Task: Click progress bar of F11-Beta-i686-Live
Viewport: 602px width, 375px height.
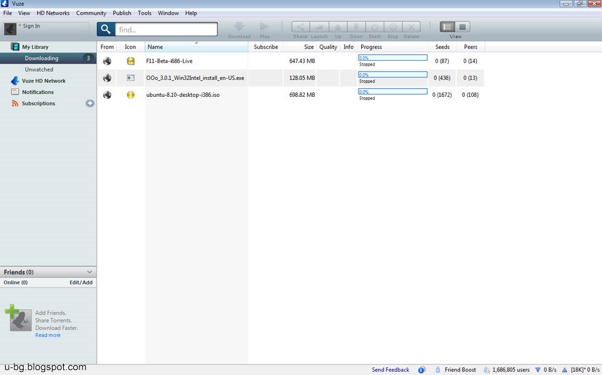Action: click(393, 57)
